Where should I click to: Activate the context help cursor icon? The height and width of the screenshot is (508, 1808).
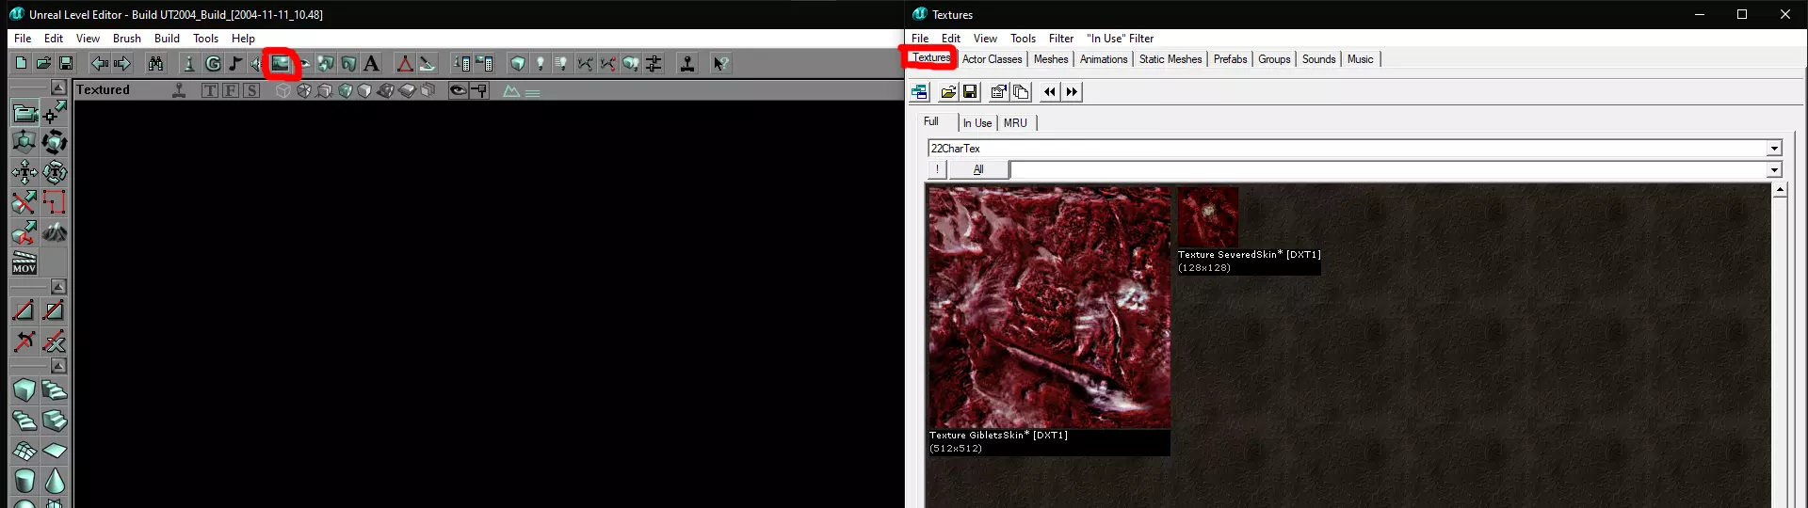pos(720,63)
